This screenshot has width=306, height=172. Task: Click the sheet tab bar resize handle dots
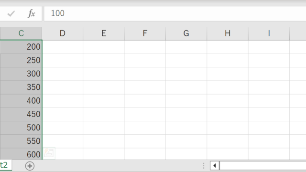click(203, 166)
